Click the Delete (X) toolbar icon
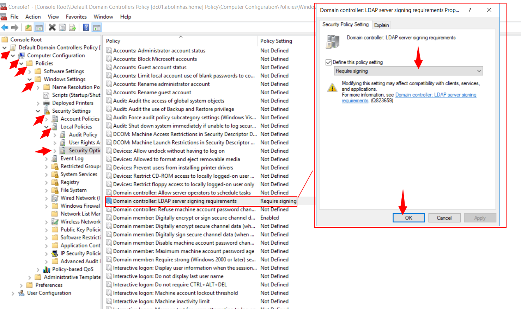This screenshot has width=521, height=309. tap(52, 27)
